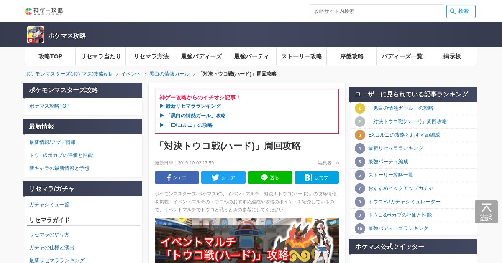
Task: Open ranking 3 EXコルニの攻略とおすすめ編成
Action: pyautogui.click(x=404, y=135)
